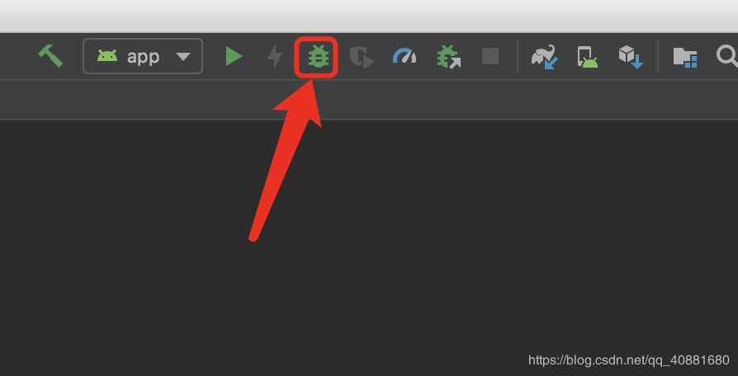Open Project Structure folder icon
738x376 pixels.
685,58
